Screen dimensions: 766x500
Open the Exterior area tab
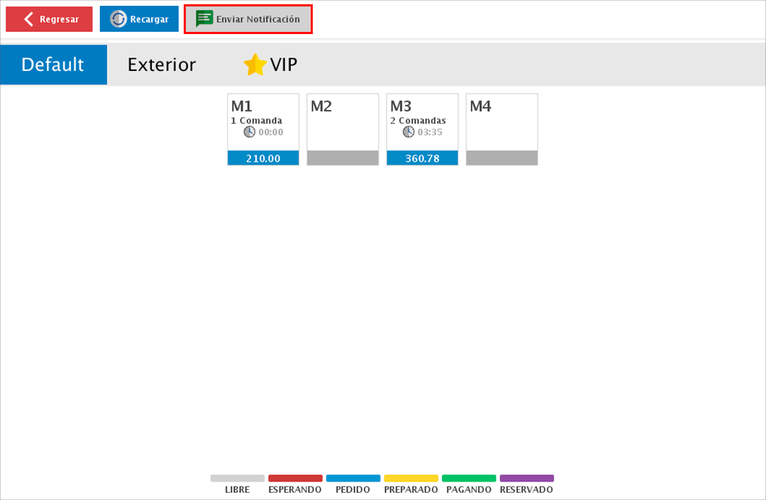(162, 65)
